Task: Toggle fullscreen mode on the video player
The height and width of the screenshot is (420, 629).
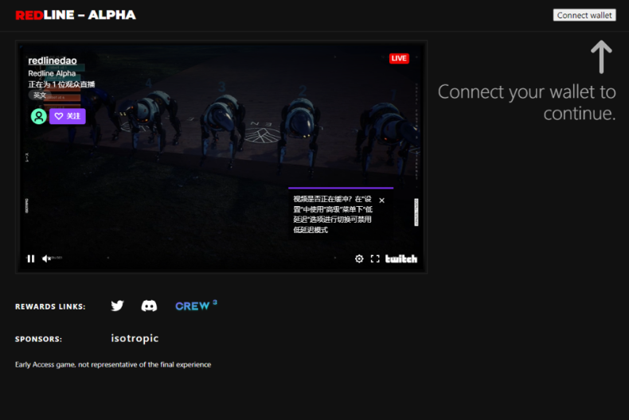Action: (375, 259)
